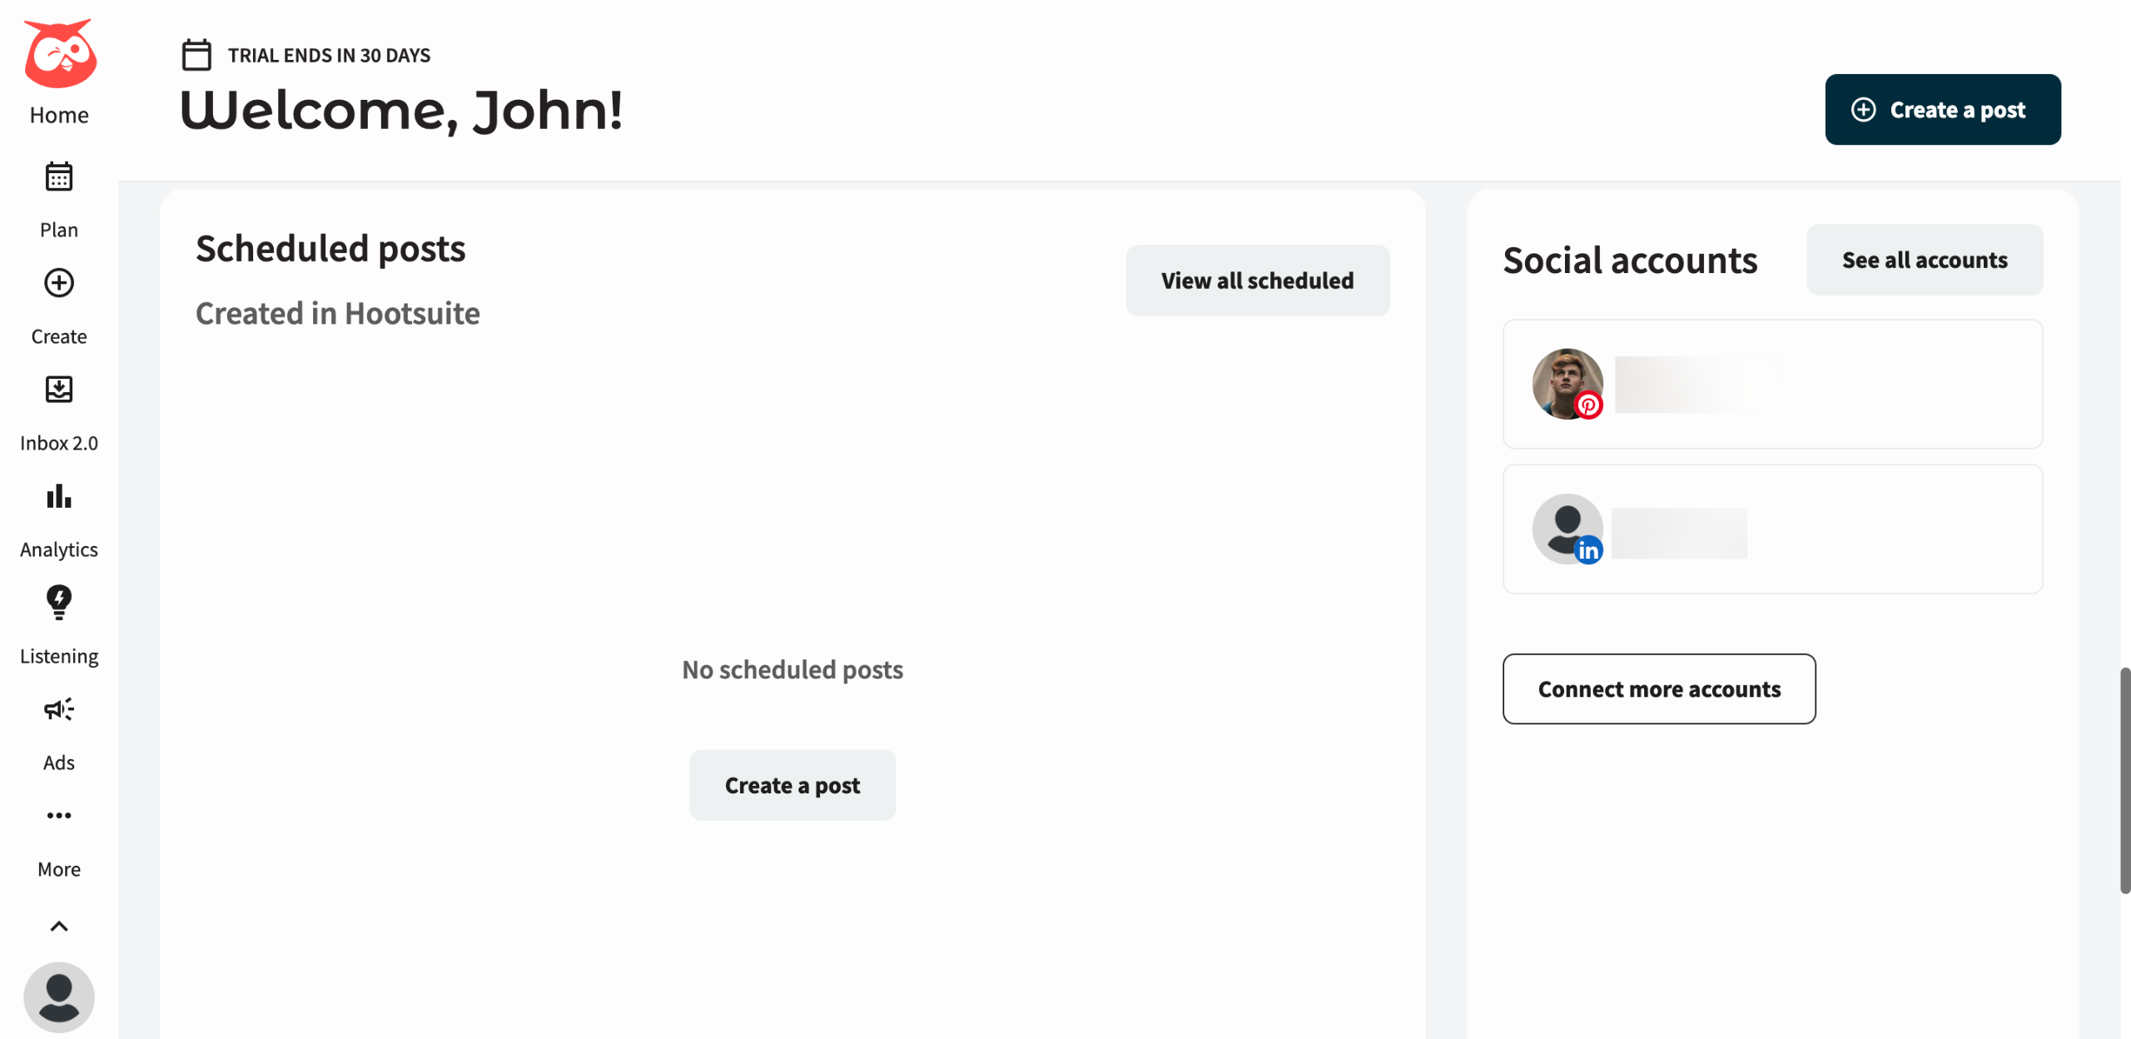Open the Plan calendar icon
This screenshot has height=1039, width=2131.
tap(59, 176)
